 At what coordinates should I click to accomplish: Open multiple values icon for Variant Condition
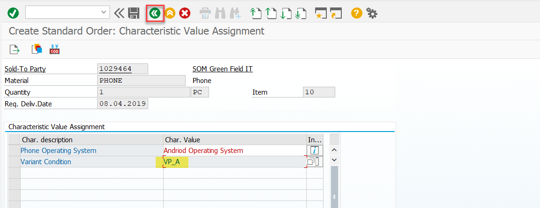coord(315,161)
